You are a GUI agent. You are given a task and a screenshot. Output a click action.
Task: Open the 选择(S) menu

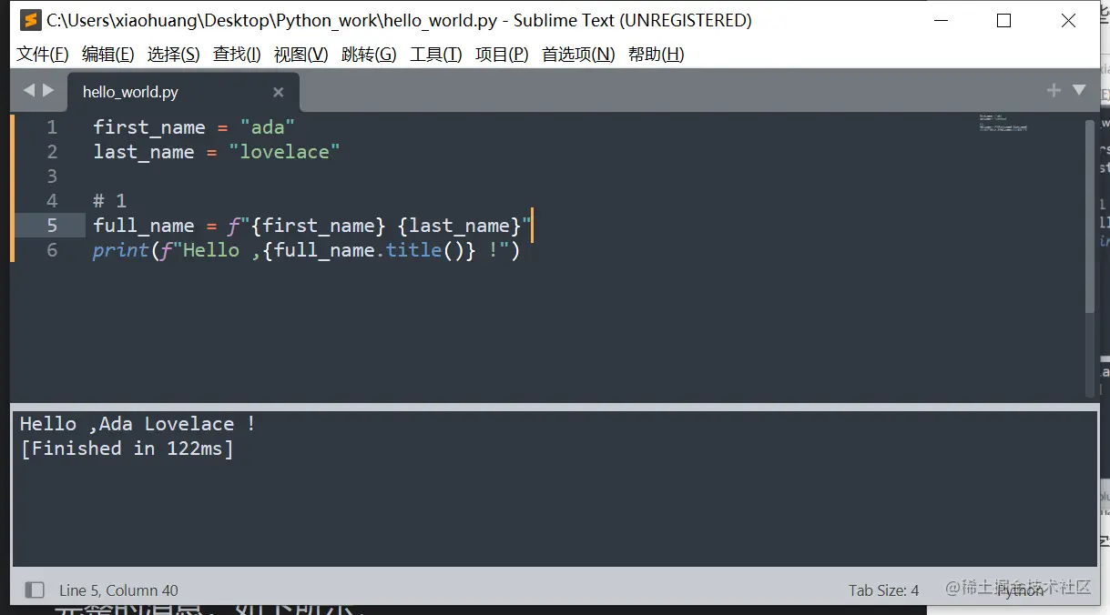(174, 55)
